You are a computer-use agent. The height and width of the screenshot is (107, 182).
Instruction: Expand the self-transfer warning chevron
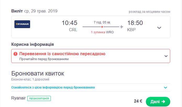(x=166, y=56)
